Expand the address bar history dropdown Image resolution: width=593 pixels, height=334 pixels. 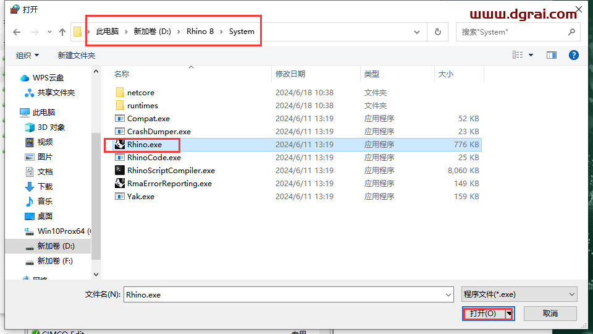[x=418, y=32]
